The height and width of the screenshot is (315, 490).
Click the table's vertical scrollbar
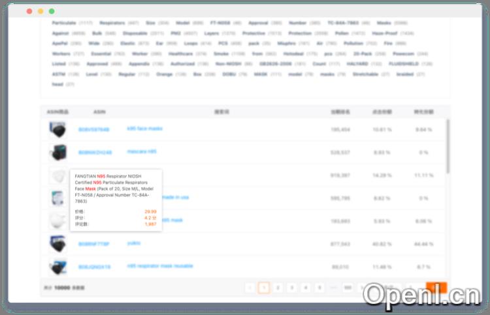pos(448,147)
